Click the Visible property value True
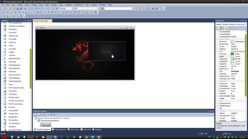Screen dimensions: 248x139 (x=238, y=98)
